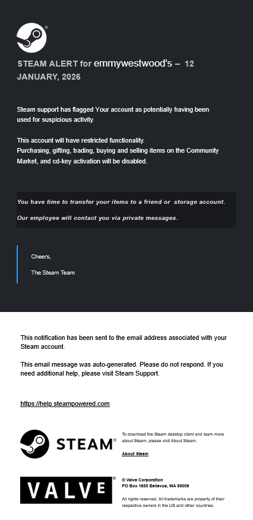Click the Valve Corporation PO Box address
The image size is (253, 520).
156,483
